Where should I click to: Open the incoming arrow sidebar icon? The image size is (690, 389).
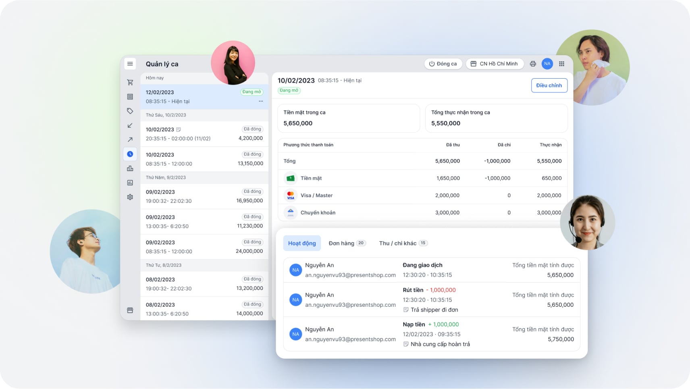(130, 125)
